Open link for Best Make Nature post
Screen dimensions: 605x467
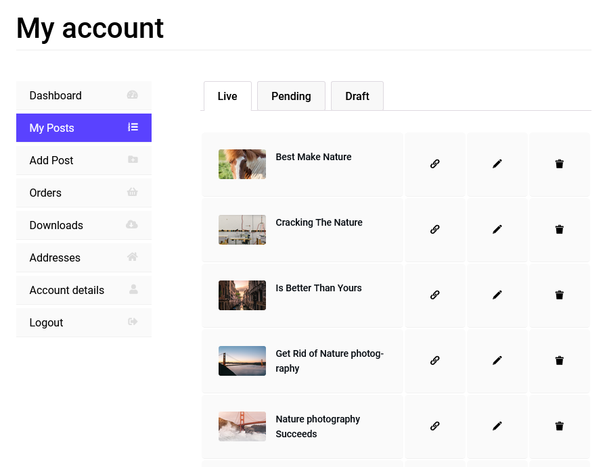pyautogui.click(x=435, y=164)
